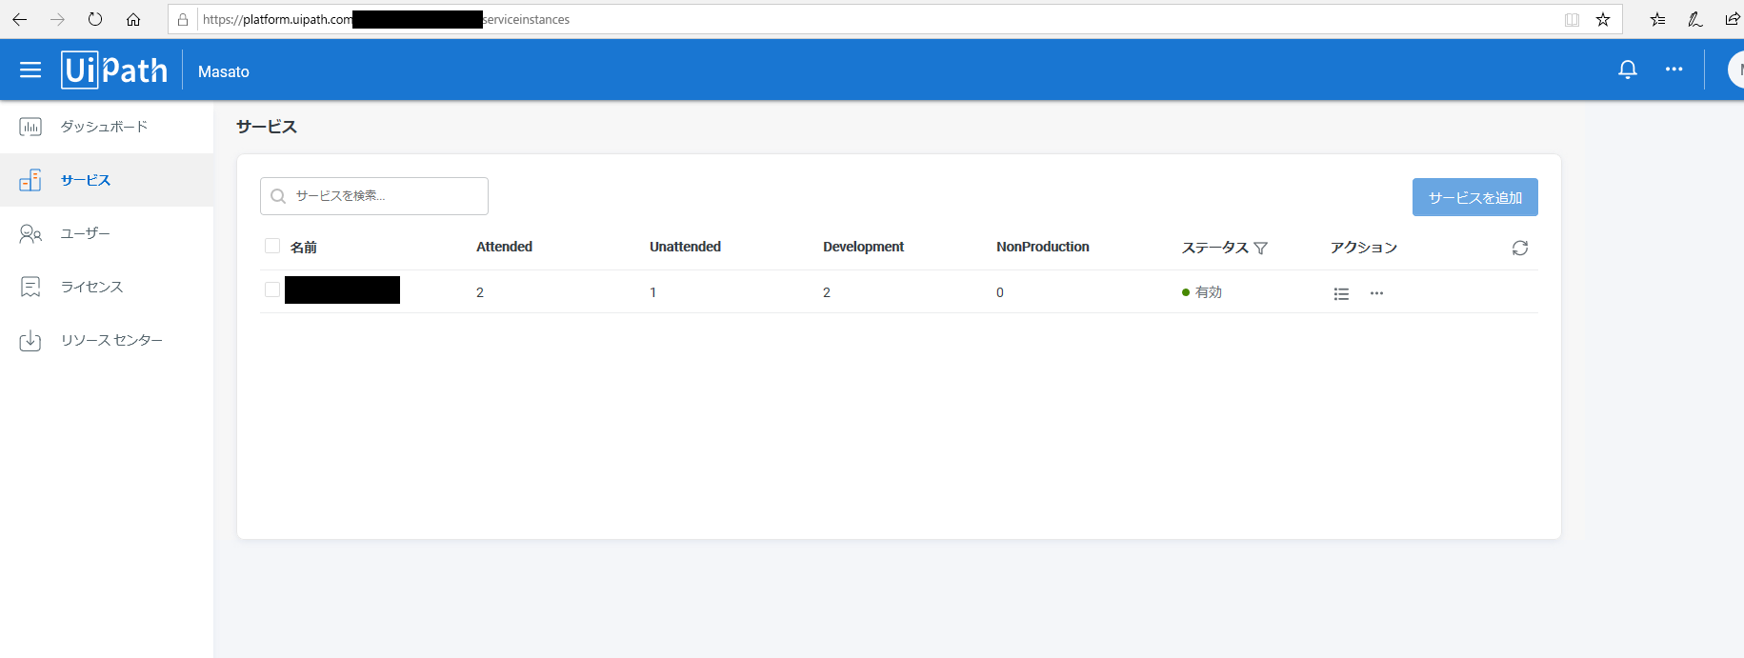Click the Unattended column header
The height and width of the screenshot is (658, 1744).
685,247
